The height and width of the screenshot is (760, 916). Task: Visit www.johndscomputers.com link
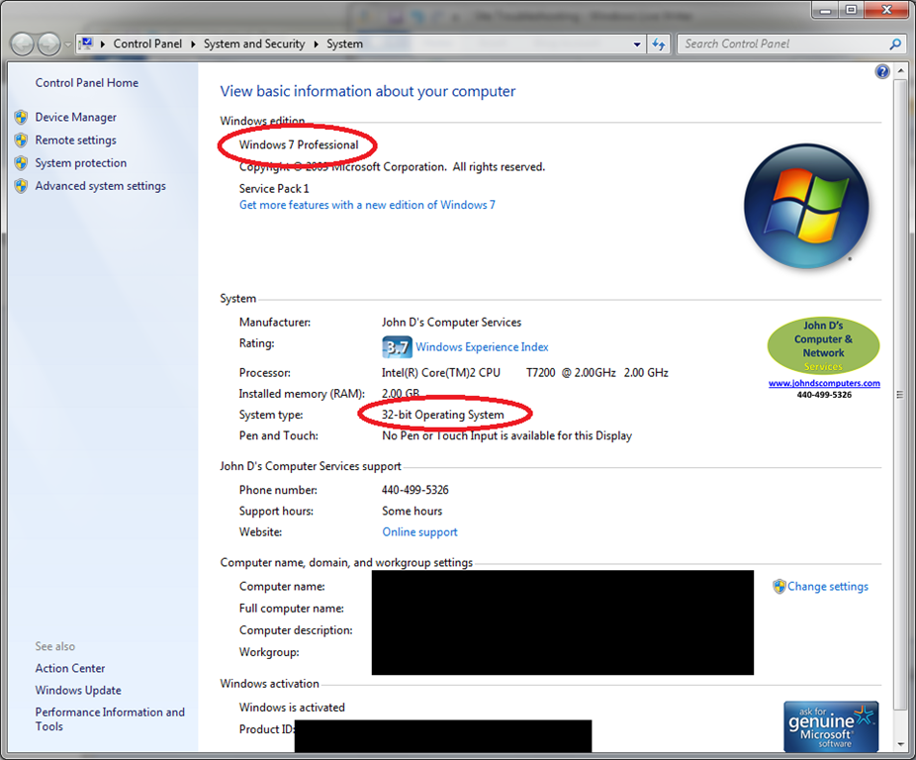pos(824,384)
